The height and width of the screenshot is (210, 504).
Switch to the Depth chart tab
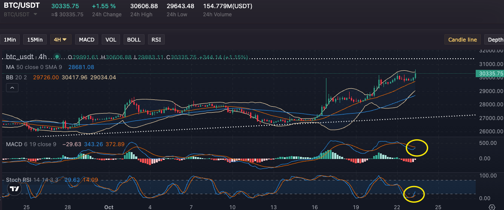pos(495,40)
